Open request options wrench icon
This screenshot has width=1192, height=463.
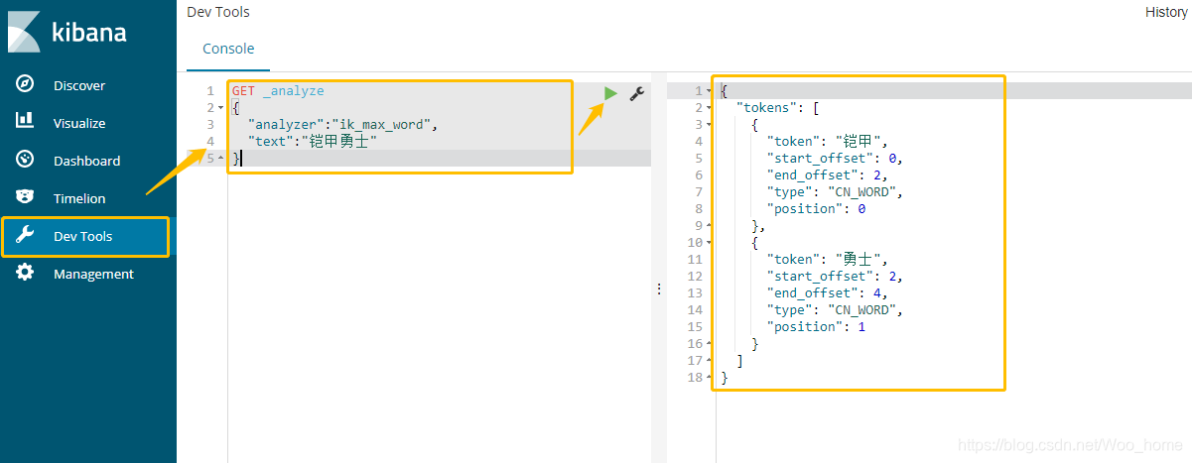[637, 93]
